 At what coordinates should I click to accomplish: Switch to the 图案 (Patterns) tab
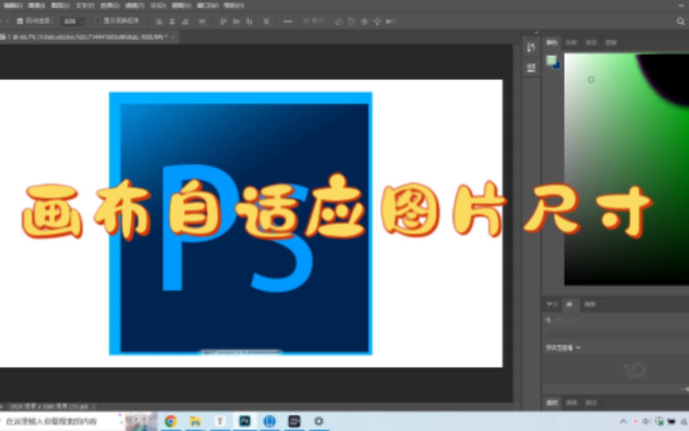coord(611,42)
